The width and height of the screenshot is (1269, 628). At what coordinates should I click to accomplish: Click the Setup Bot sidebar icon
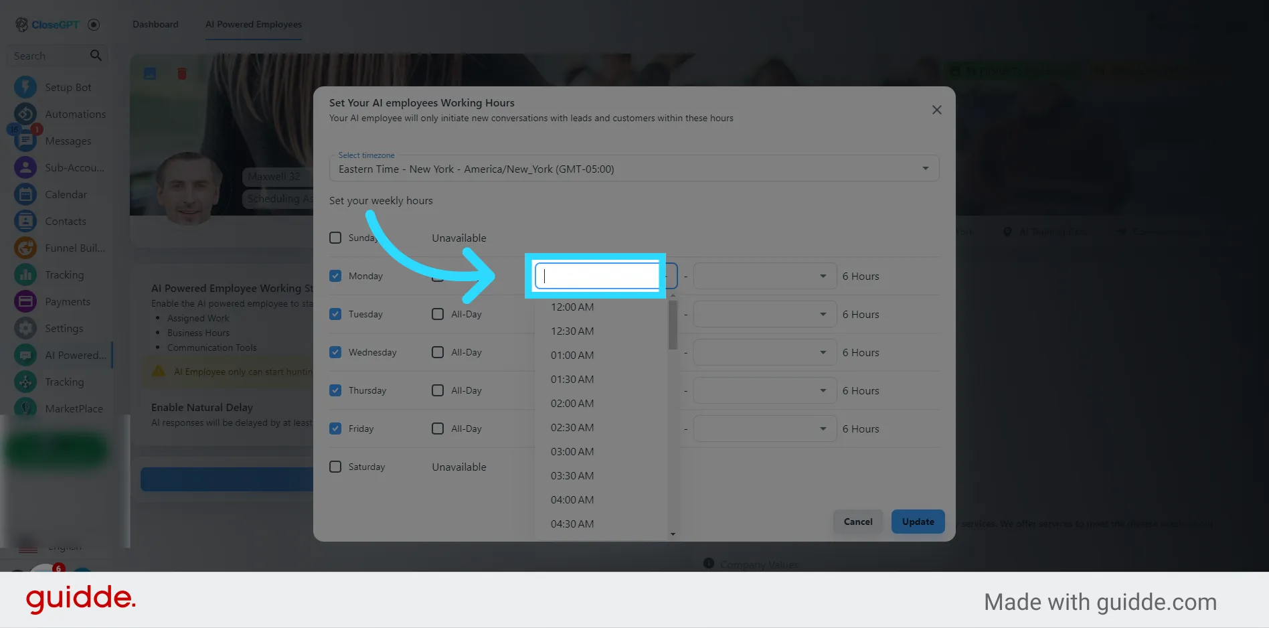click(25, 87)
